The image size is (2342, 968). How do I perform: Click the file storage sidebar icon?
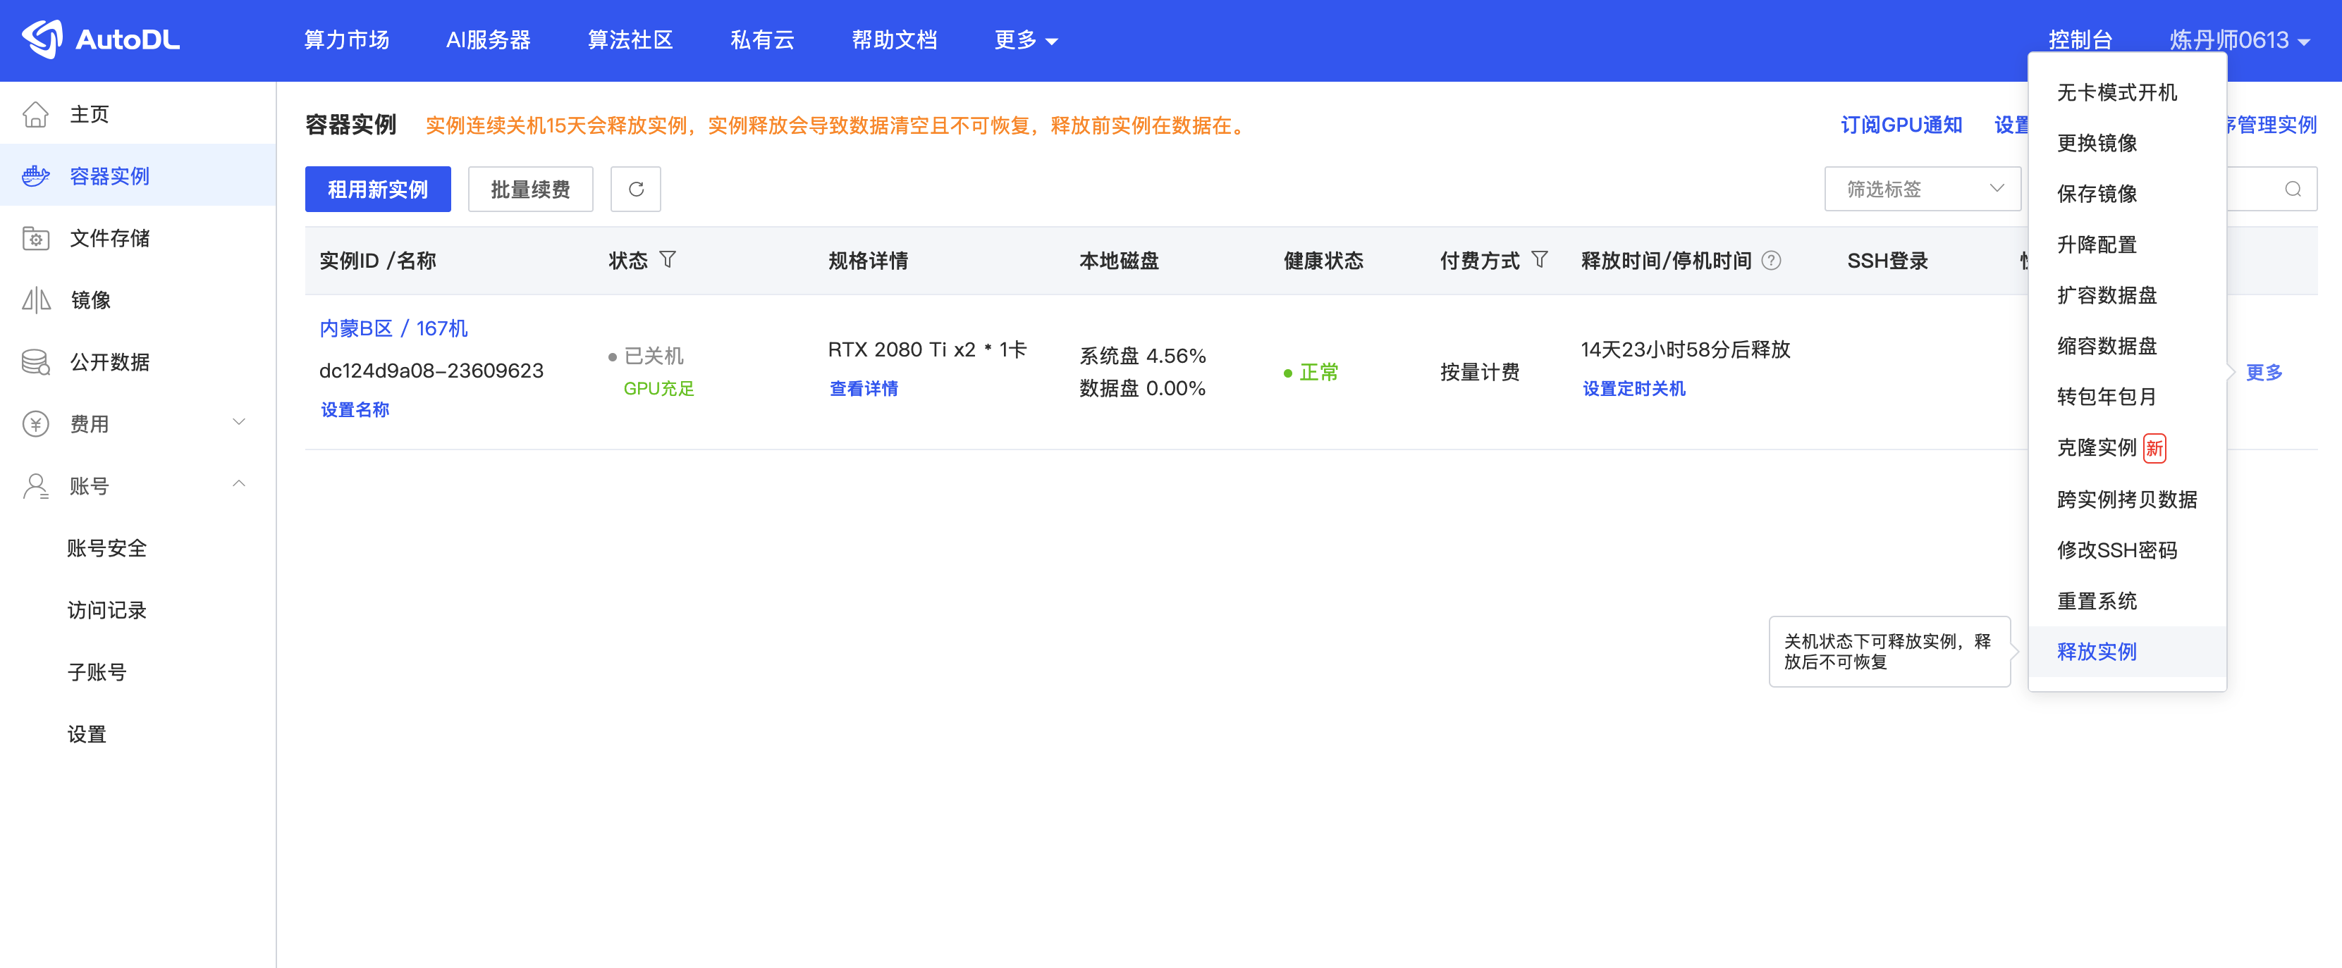pos(37,238)
